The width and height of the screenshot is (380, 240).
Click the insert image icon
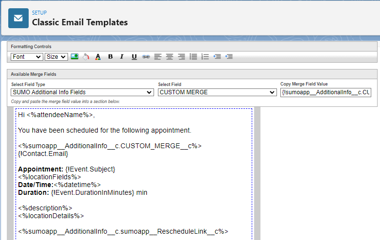pos(74,57)
